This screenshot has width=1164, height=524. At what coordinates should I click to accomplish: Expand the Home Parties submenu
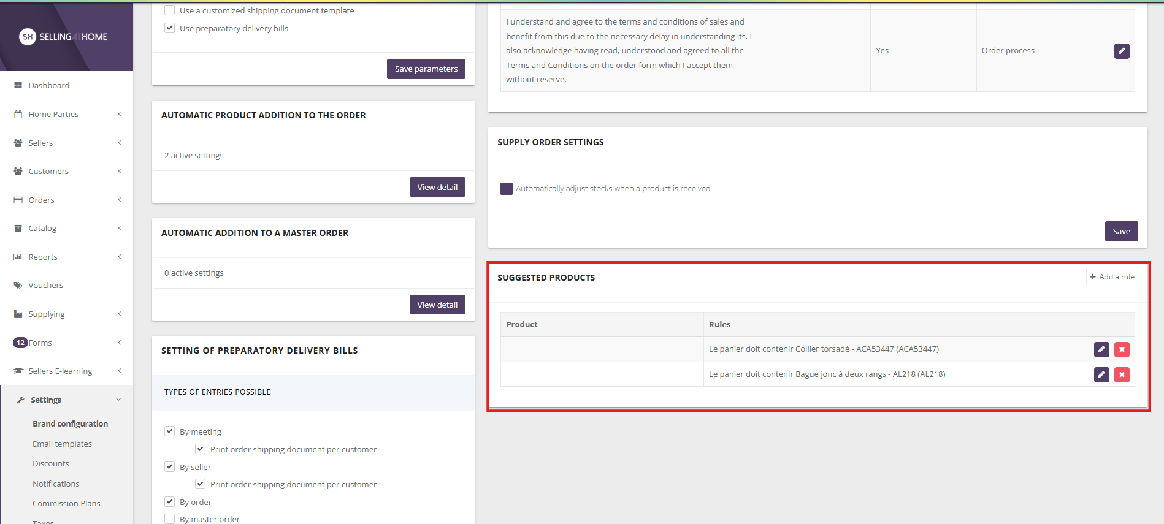[x=120, y=114]
